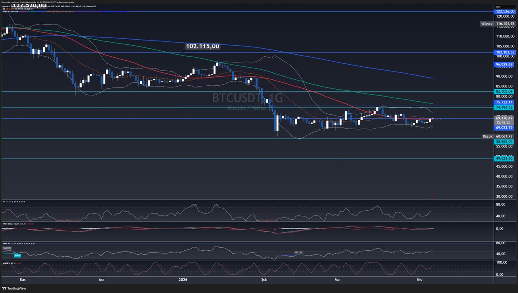This screenshot has width=518, height=293.
Task: Click the TradingView logo at bottom left
Action: 14,289
